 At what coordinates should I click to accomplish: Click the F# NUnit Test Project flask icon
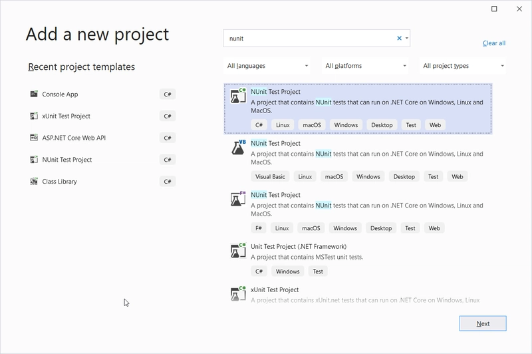click(238, 199)
